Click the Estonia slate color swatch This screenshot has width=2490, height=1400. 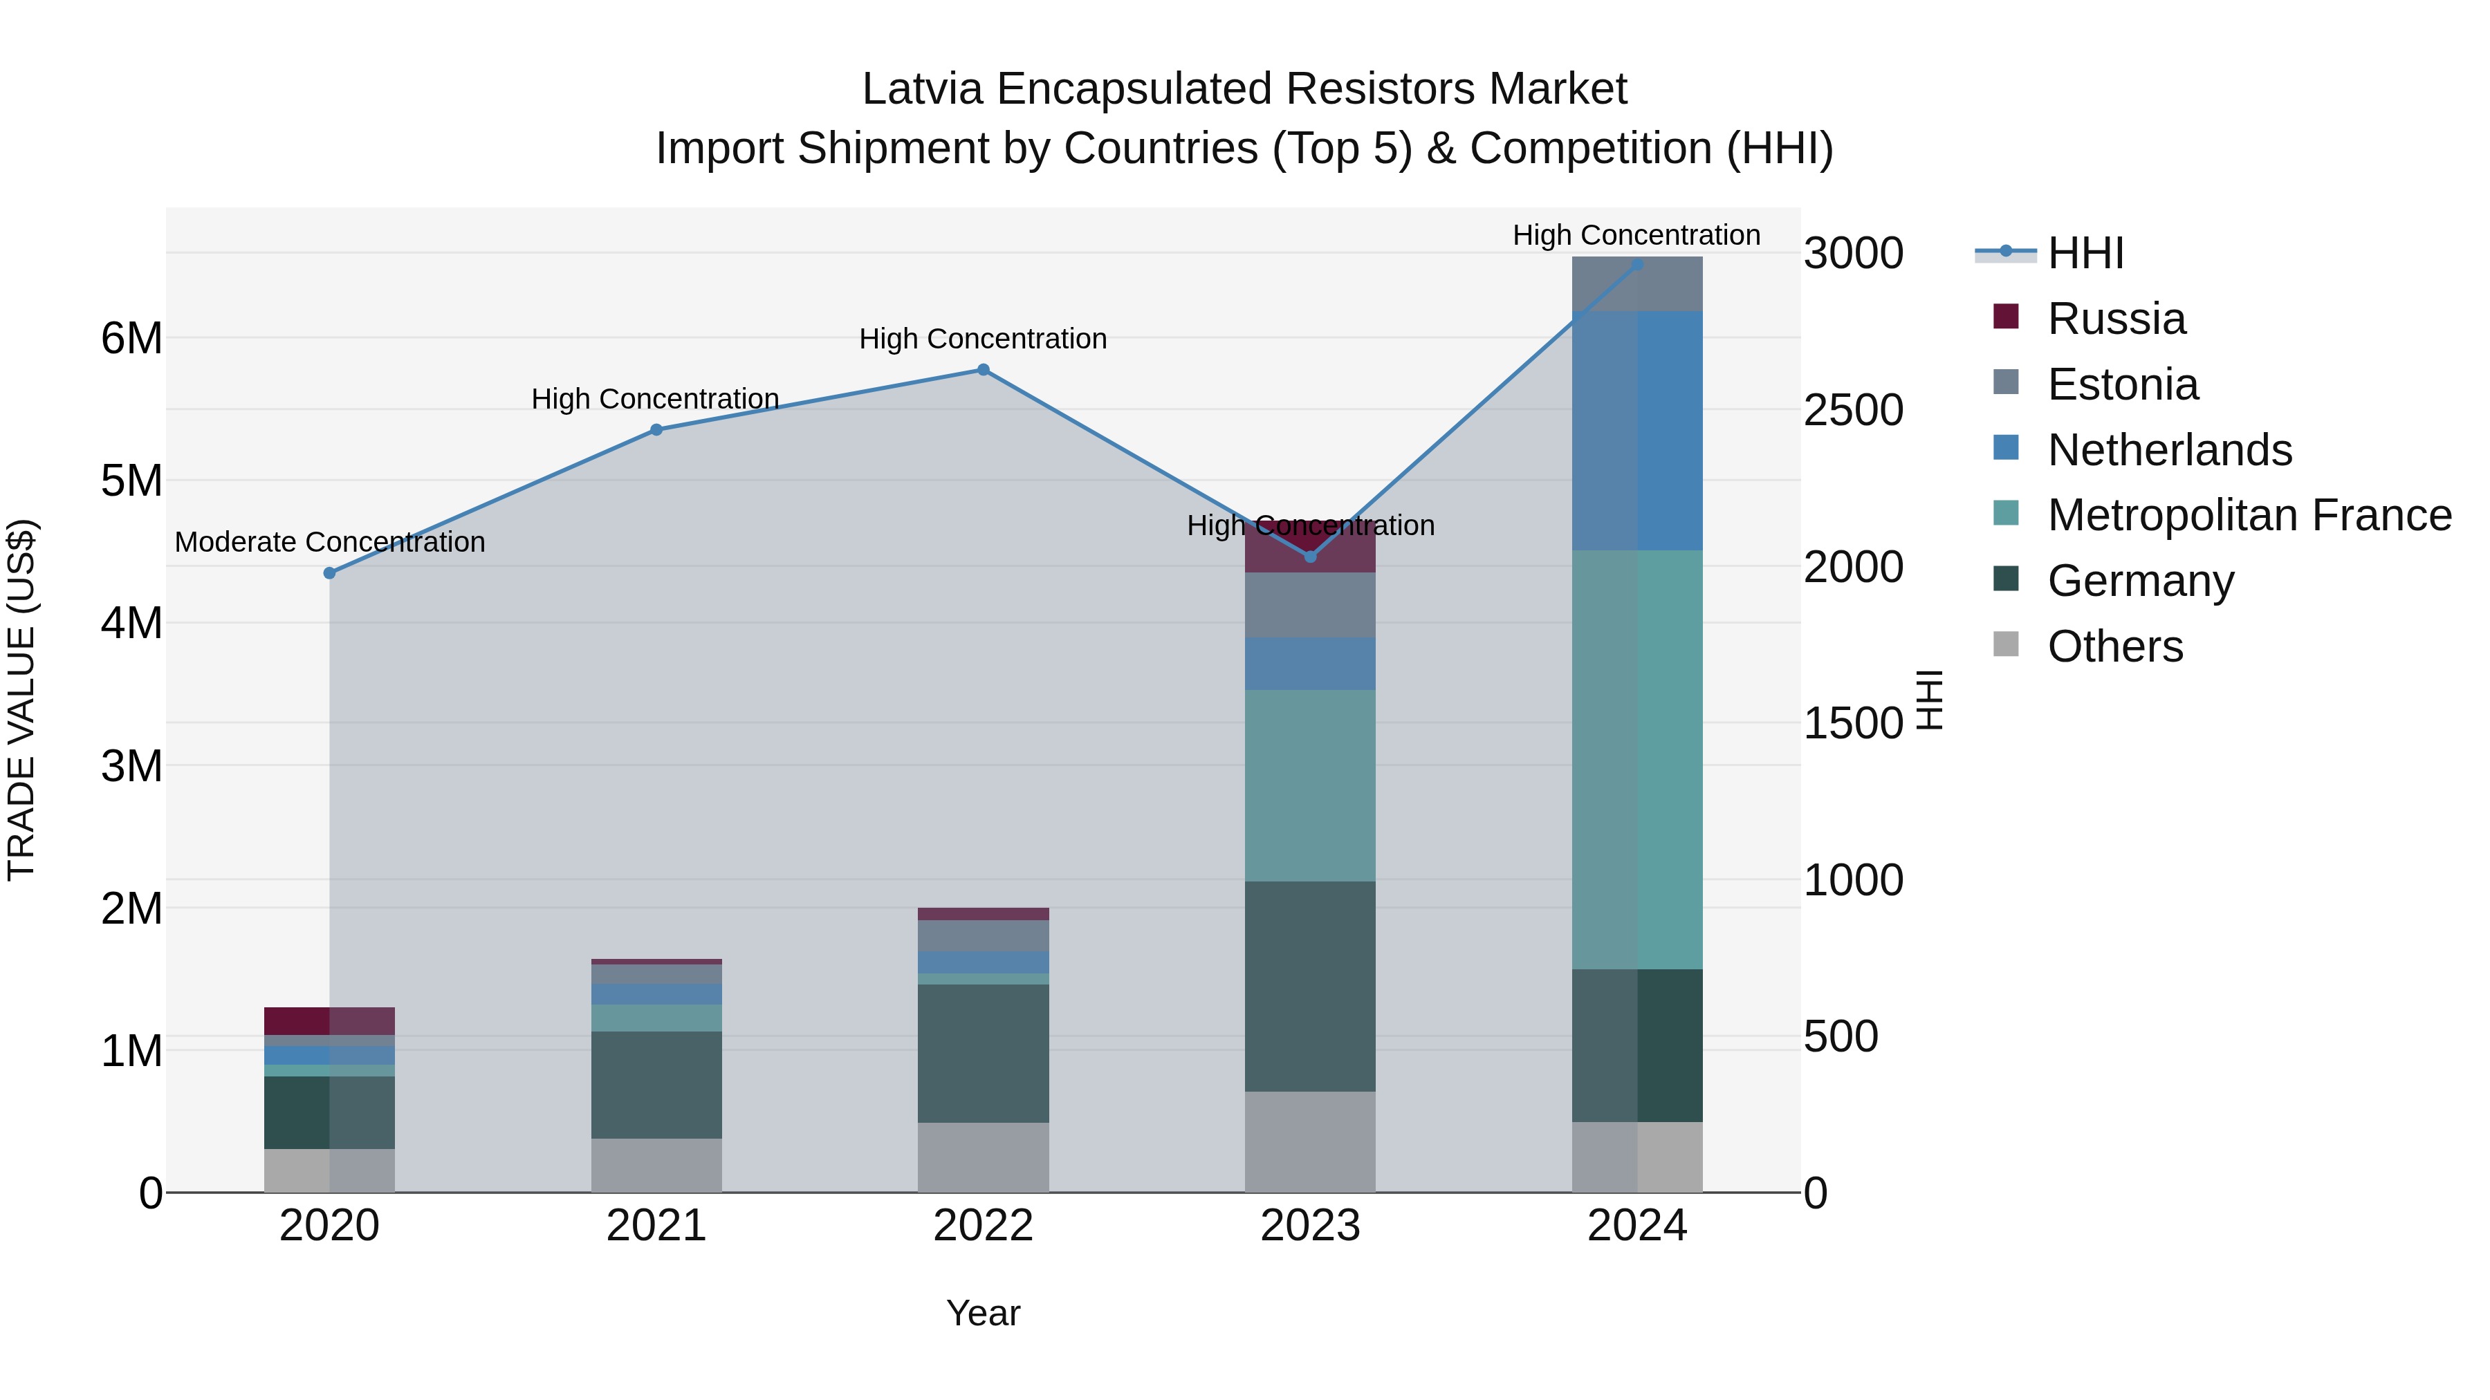[x=2006, y=382]
